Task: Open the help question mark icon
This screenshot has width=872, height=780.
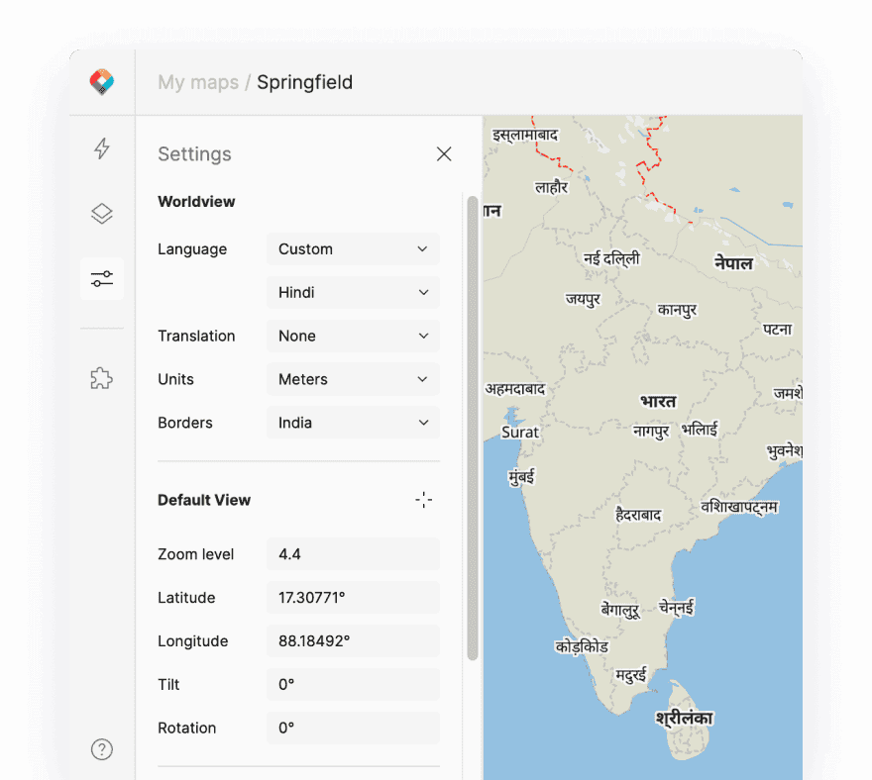Action: tap(102, 749)
